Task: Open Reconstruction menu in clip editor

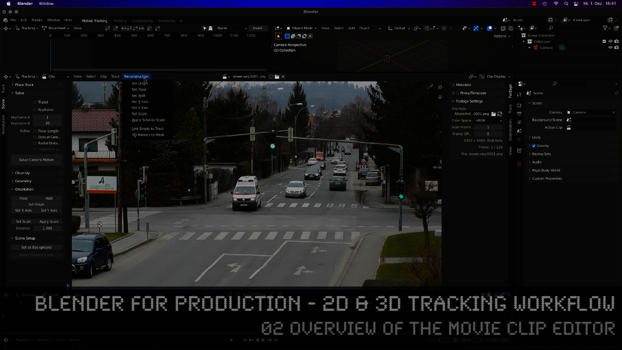Action: pyautogui.click(x=136, y=77)
